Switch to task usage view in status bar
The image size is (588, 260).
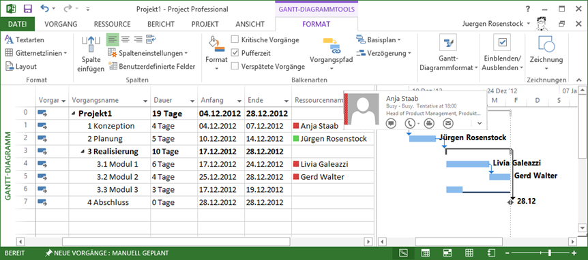coord(425,253)
